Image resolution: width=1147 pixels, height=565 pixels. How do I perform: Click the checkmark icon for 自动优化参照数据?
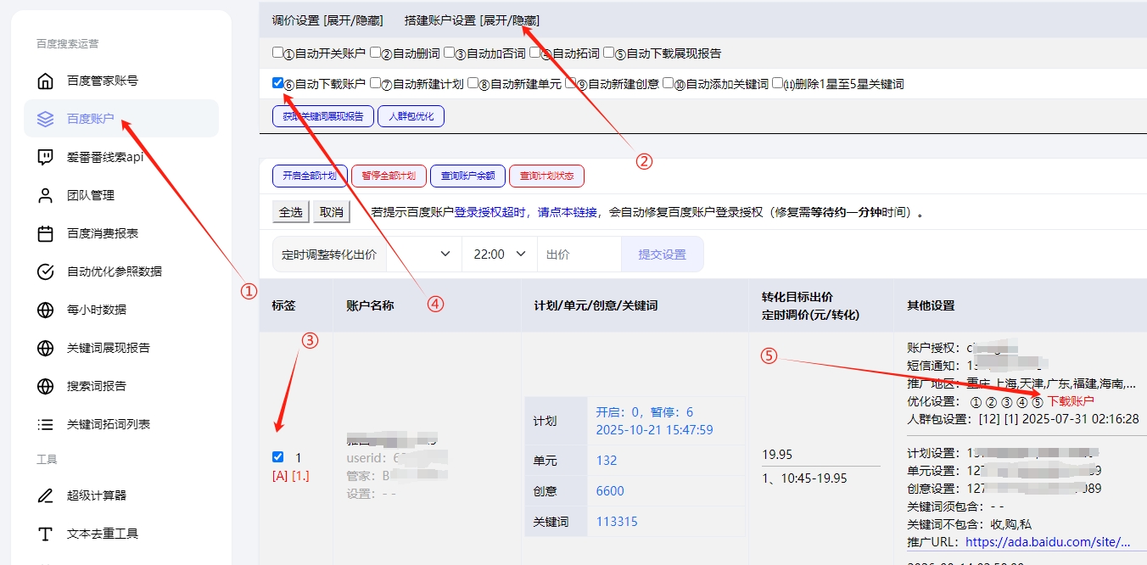46,271
